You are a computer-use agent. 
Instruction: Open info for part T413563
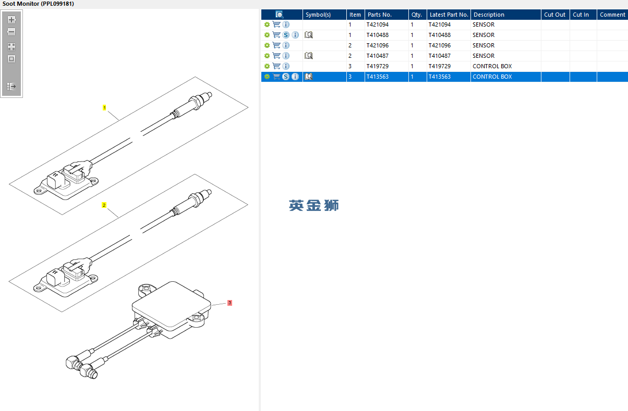coord(295,77)
